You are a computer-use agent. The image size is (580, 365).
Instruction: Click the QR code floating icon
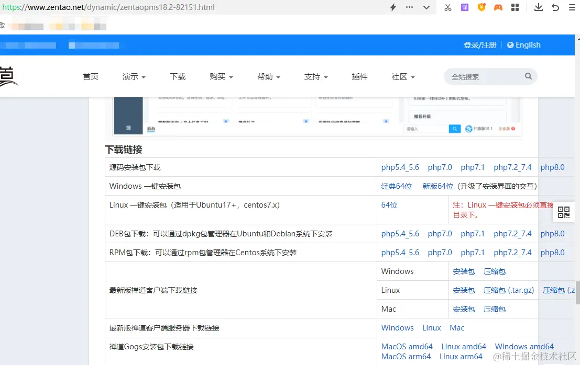click(x=564, y=212)
